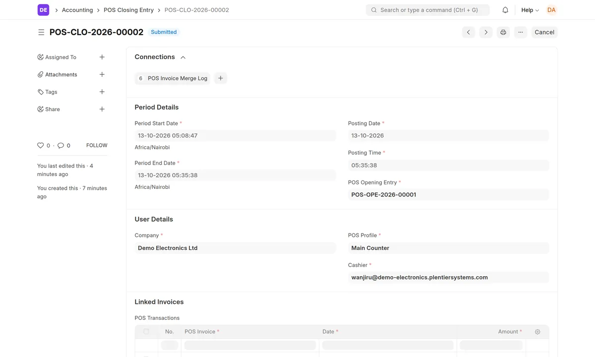This screenshot has width=595, height=357.
Task: Go to previous document arrow
Action: pyautogui.click(x=469, y=32)
